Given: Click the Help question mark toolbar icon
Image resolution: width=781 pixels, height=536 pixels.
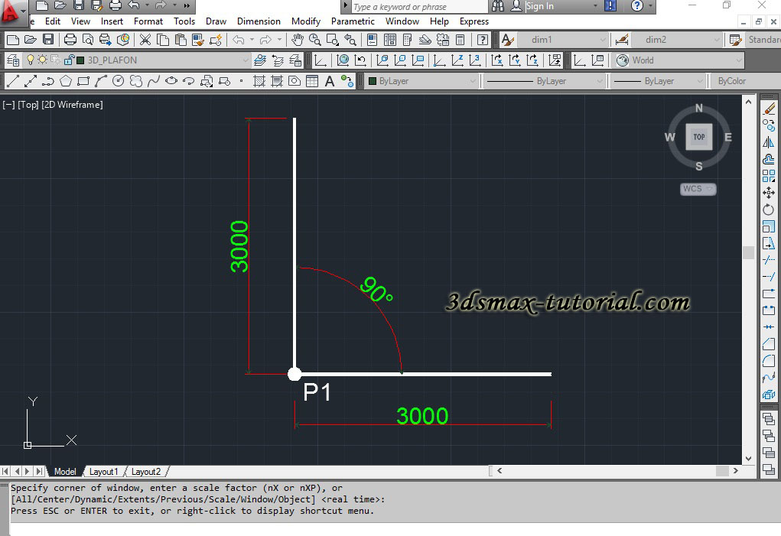Looking at the screenshot, I should click(482, 40).
